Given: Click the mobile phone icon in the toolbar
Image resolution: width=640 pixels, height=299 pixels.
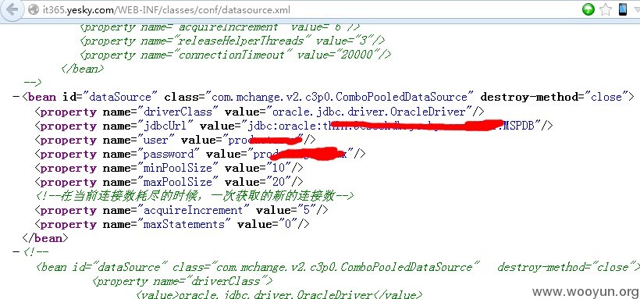Looking at the screenshot, I should click(x=623, y=9).
